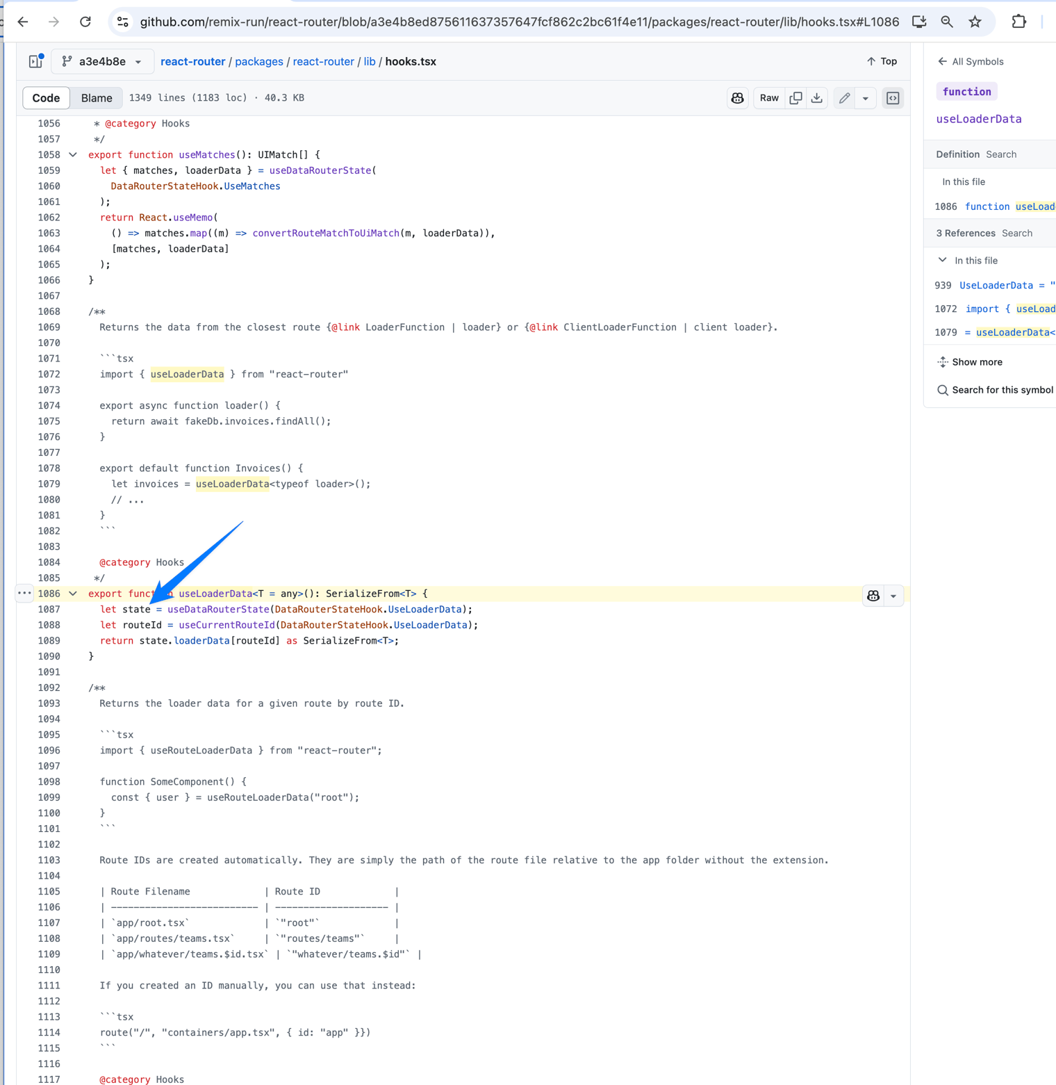
Task: Download the raw hooks.tsx file
Action: (x=817, y=98)
